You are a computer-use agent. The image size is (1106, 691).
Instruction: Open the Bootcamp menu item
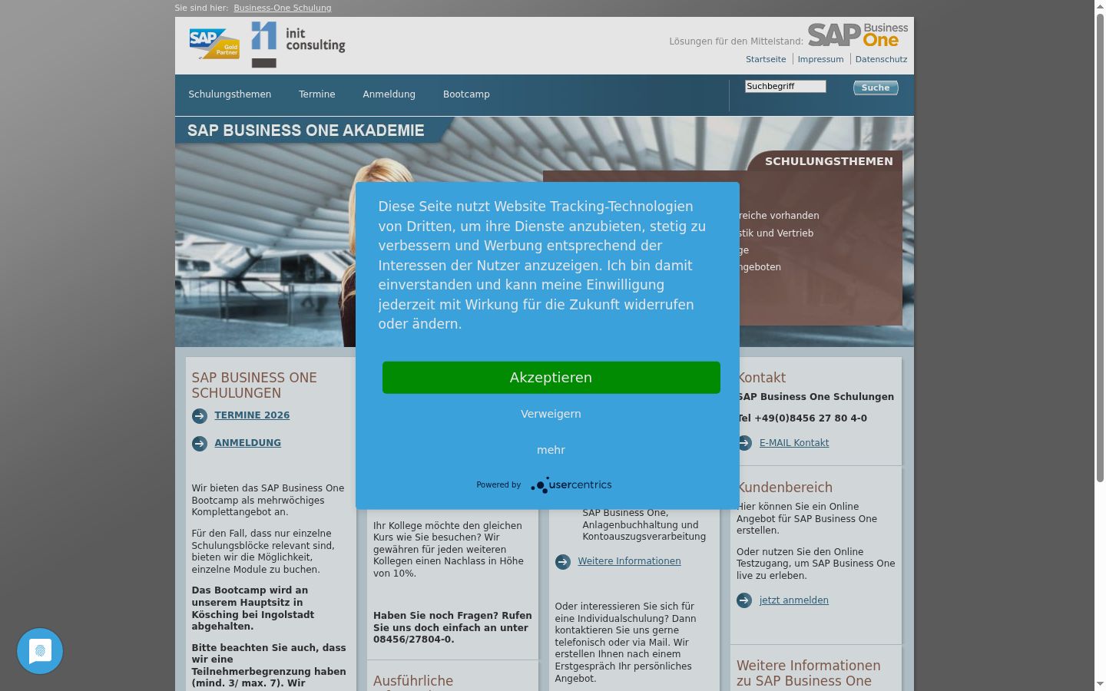(x=466, y=94)
